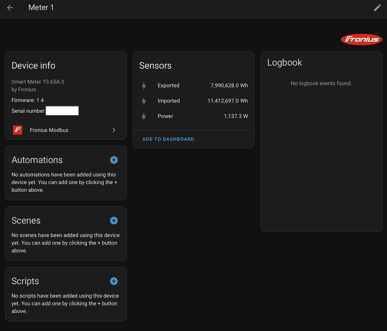Screen dimensions: 387x331
Task: Open the Device info panel header
Action: (x=33, y=65)
